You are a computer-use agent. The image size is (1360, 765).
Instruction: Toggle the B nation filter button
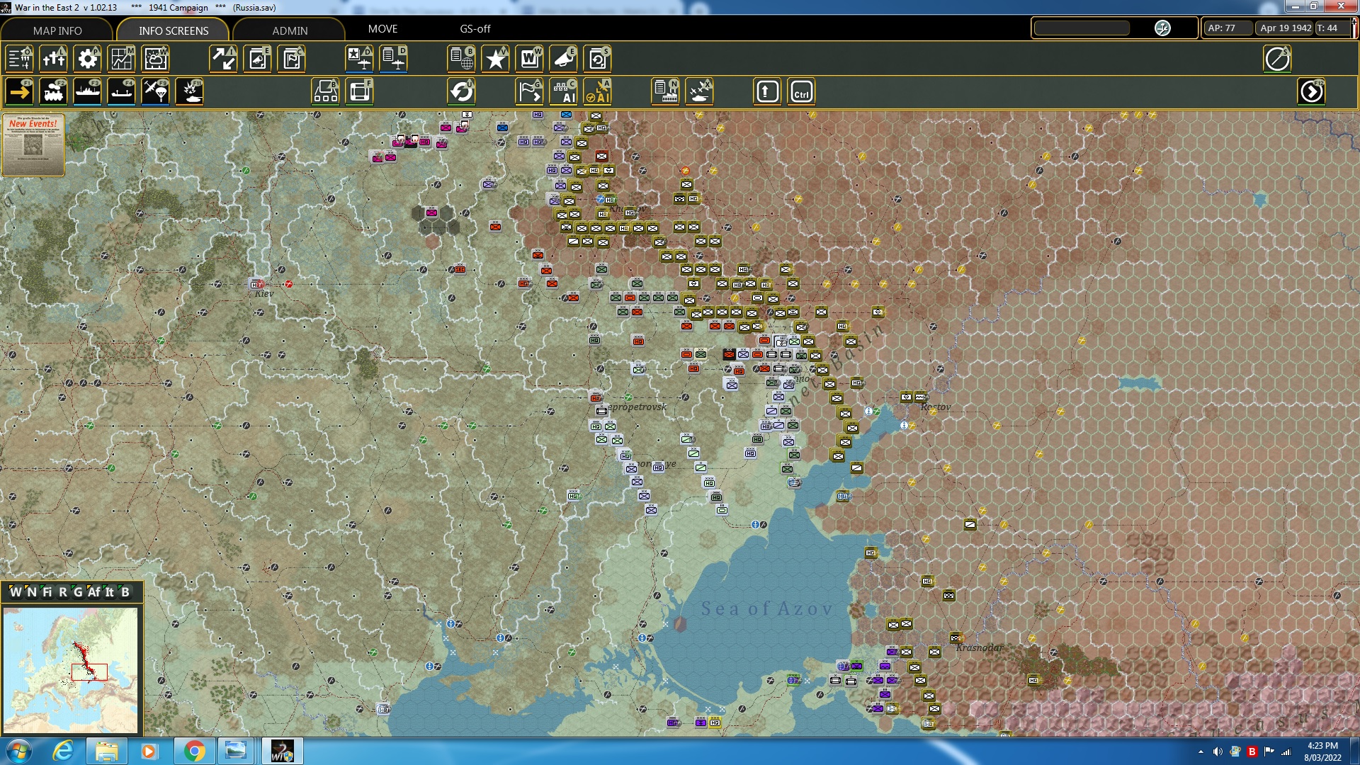(125, 592)
